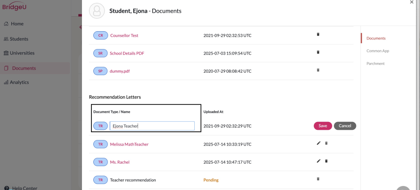Click the Ejona Teacher name field
Image resolution: width=420 pixels, height=190 pixels.
click(152, 126)
